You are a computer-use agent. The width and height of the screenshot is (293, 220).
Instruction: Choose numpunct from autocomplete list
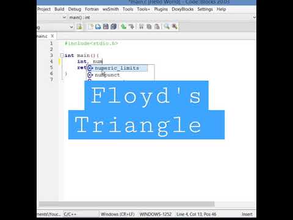(x=107, y=75)
